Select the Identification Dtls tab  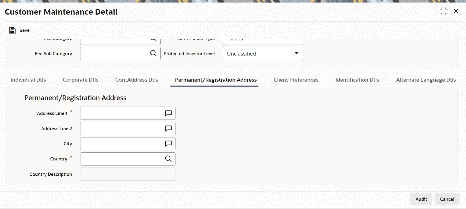357,80
